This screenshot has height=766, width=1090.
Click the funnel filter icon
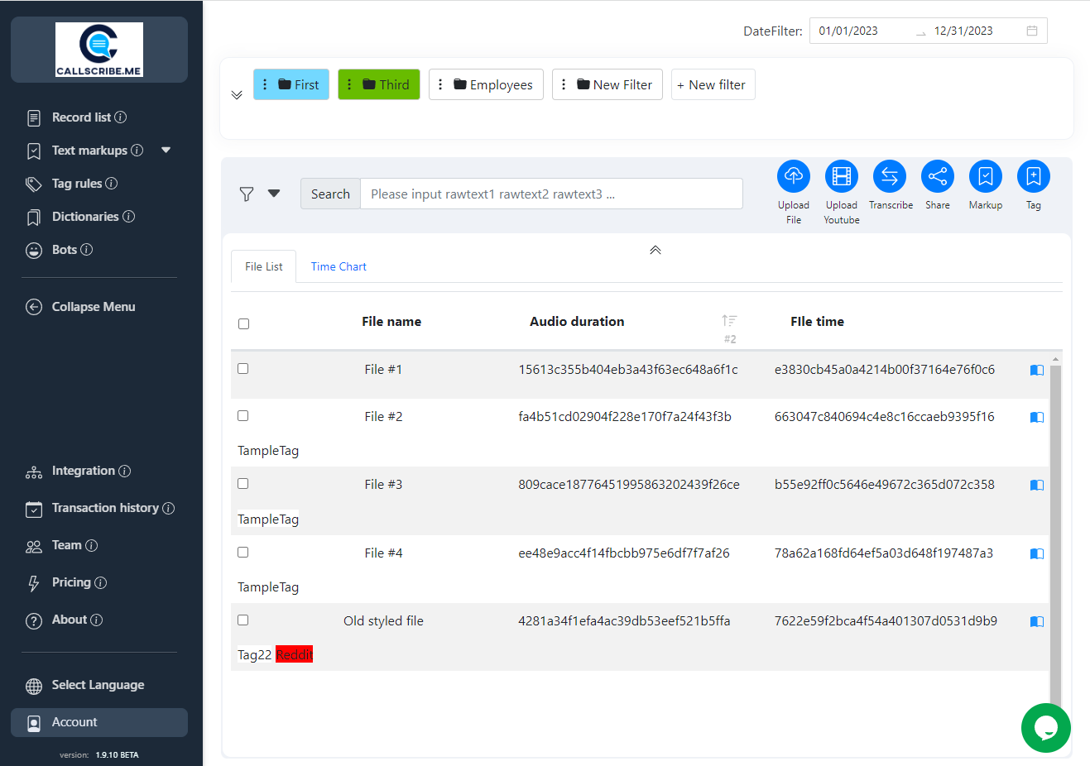(247, 194)
